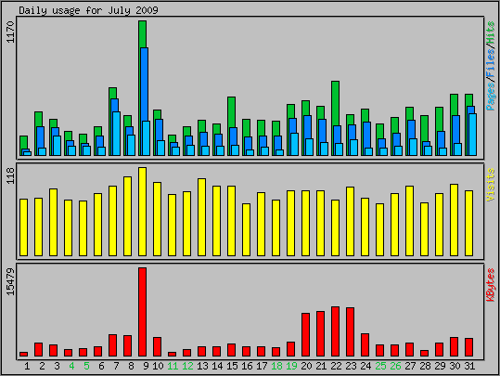Select day 20 on the x-axis
The width and height of the screenshot is (500, 376).
pos(306,366)
